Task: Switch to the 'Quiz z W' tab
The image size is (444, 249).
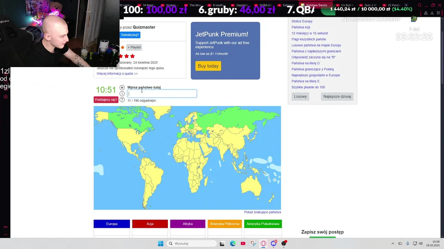Action: tap(368, 5)
